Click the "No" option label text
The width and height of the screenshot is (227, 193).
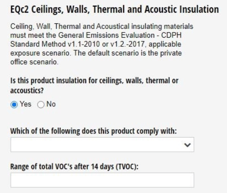pos(51,104)
